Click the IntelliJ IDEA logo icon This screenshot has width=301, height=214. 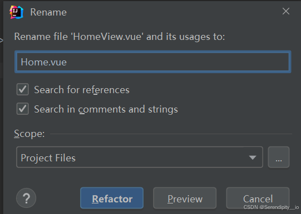click(x=17, y=12)
